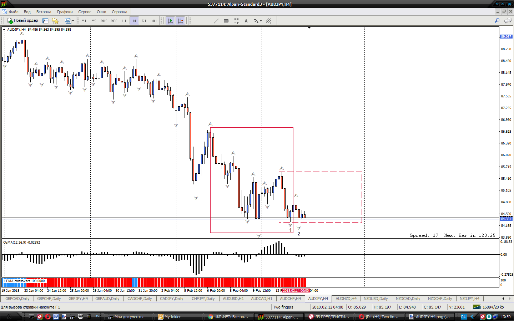Viewport: 514px width, 321px height.
Task: Open Мои документы taskbar window
Action: tap(129, 317)
